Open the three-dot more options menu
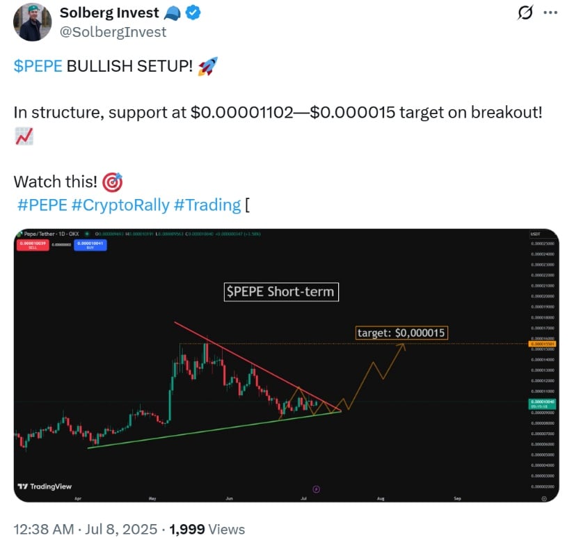Image resolution: width=574 pixels, height=538 pixels. coord(550,13)
